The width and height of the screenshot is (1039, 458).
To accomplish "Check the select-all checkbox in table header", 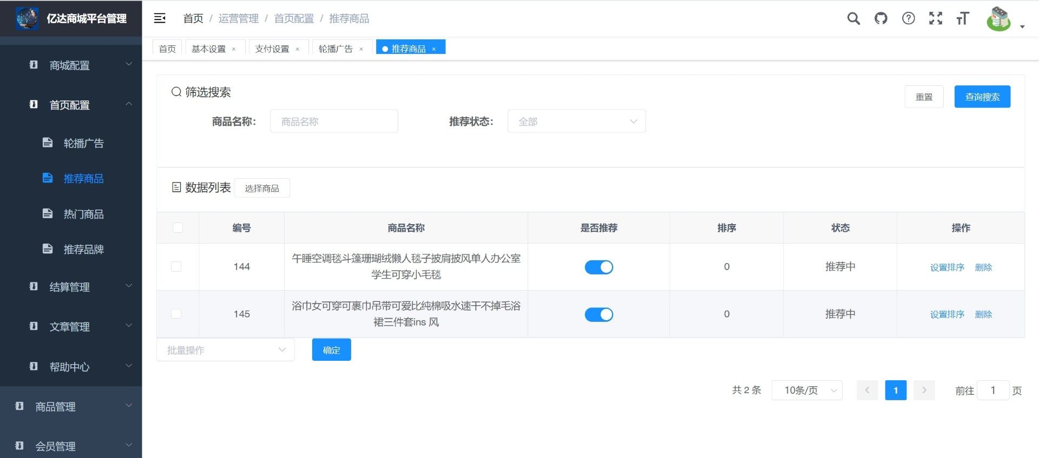I will (177, 228).
